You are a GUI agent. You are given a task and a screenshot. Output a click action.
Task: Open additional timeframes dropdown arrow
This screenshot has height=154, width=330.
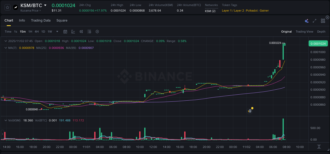(57, 32)
